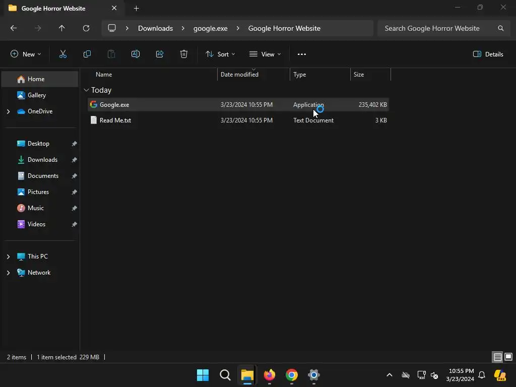Open Settings gear in the taskbar
Screen dimensions: 516x387
(x=314, y=375)
